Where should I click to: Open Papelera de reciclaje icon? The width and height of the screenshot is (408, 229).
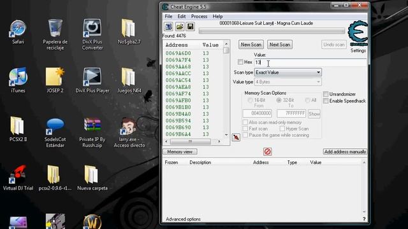pos(55,34)
